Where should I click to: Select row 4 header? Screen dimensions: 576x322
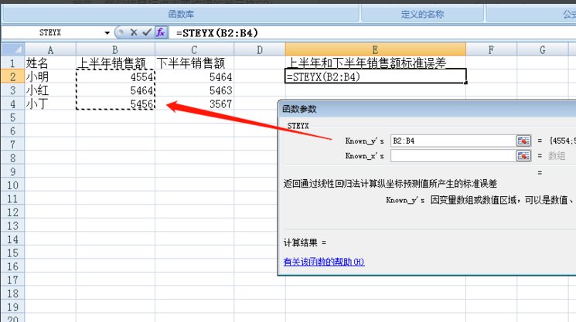pyautogui.click(x=13, y=104)
